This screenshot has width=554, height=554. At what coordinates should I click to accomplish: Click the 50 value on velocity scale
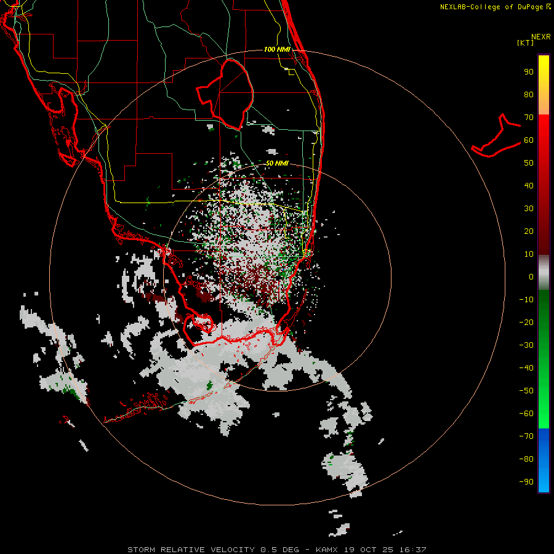529,163
